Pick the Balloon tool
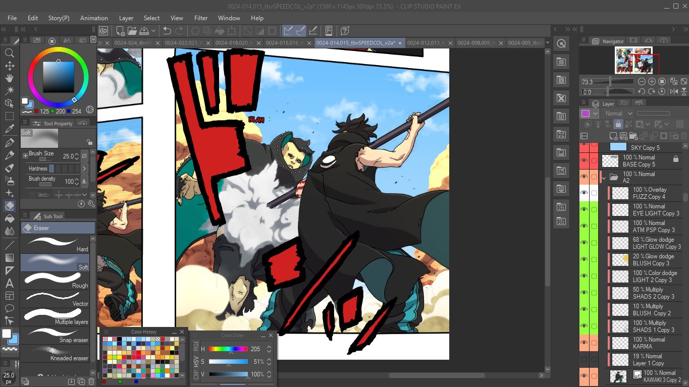 pos(9,308)
